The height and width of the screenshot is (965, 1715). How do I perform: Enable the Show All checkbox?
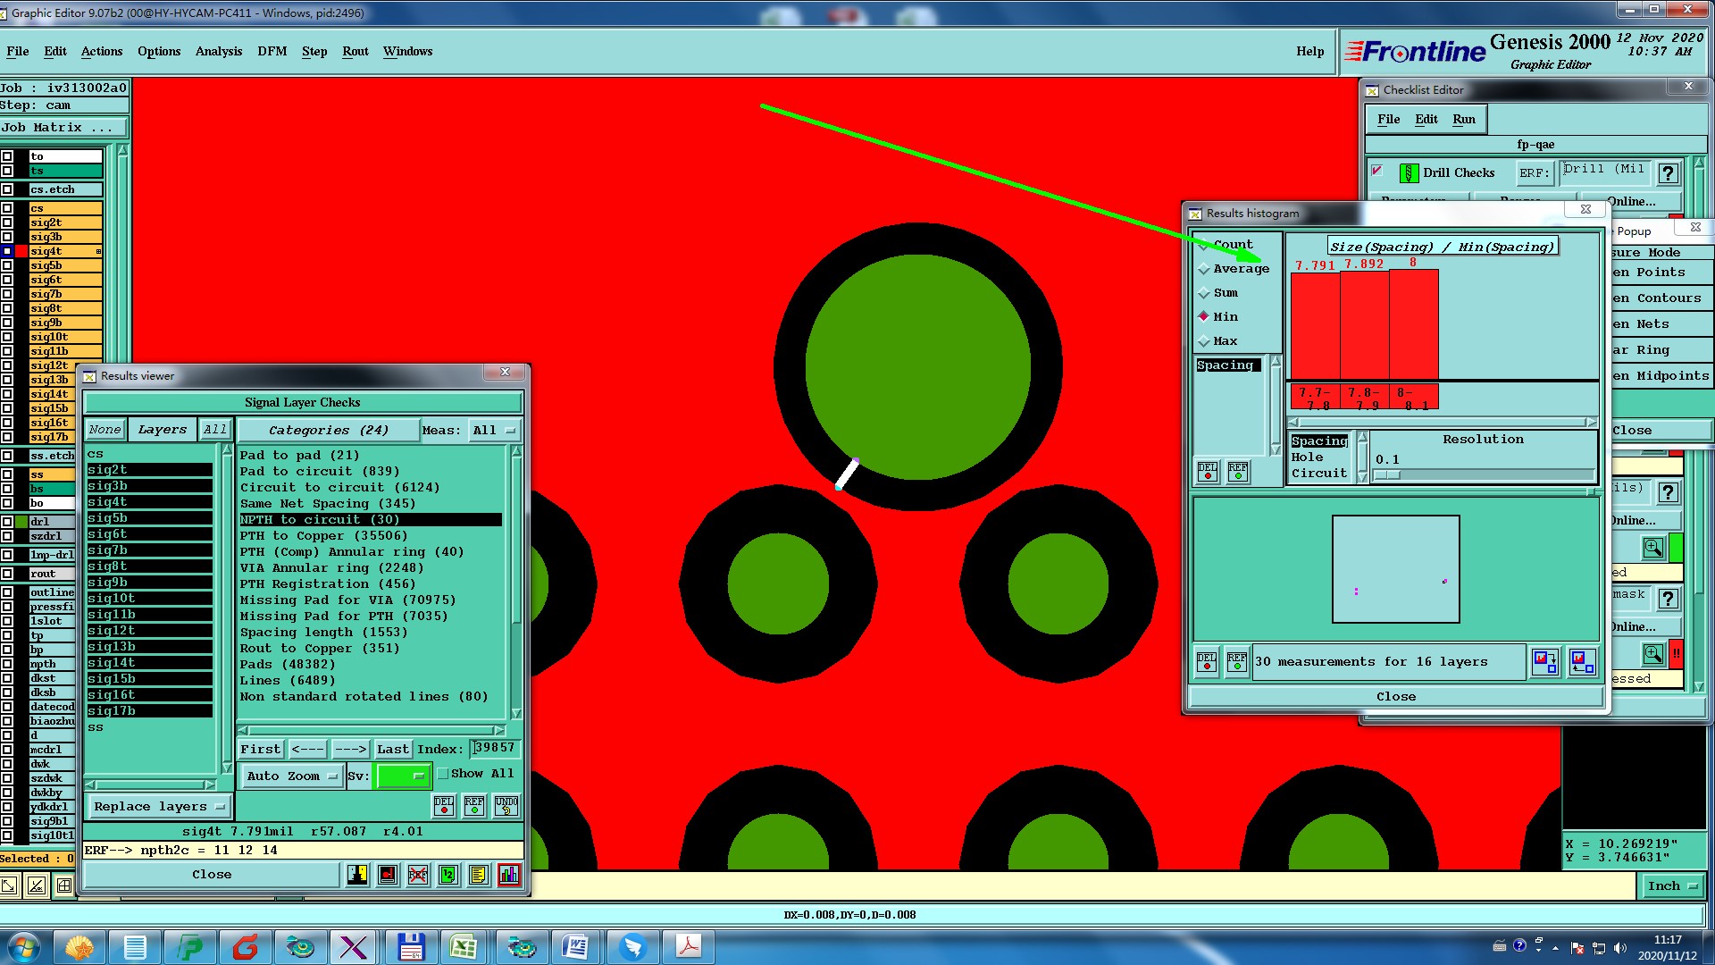443,774
